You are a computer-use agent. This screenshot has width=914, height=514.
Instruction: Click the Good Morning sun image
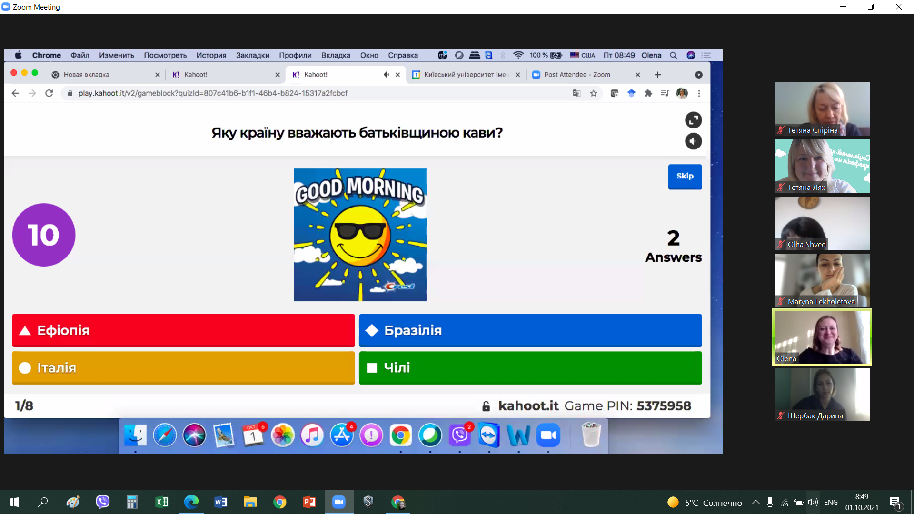(360, 235)
